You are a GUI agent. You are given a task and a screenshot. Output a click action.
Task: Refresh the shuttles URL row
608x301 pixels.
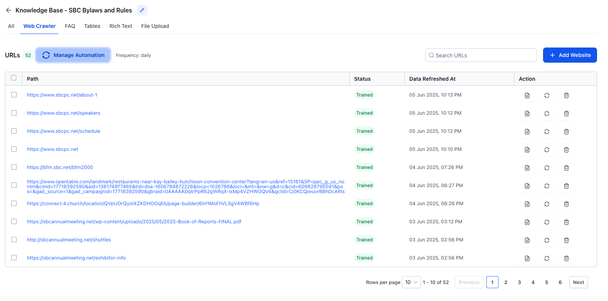547,240
